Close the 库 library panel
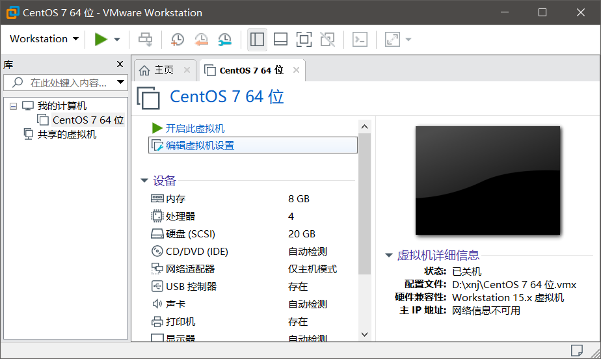The height and width of the screenshot is (359, 601). [120, 64]
